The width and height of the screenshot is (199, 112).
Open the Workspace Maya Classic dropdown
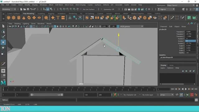pyautogui.click(x=181, y=6)
